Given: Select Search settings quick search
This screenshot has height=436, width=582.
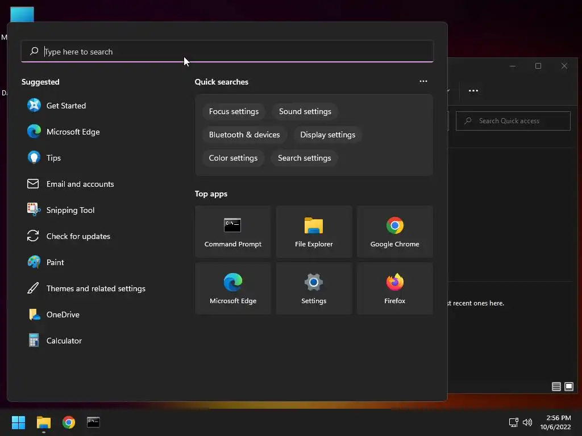Looking at the screenshot, I should pyautogui.click(x=305, y=158).
